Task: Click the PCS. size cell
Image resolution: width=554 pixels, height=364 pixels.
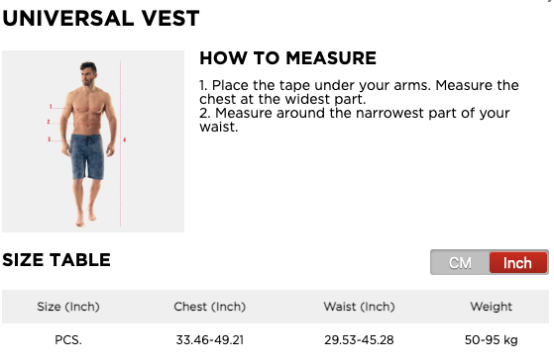Action: click(68, 340)
